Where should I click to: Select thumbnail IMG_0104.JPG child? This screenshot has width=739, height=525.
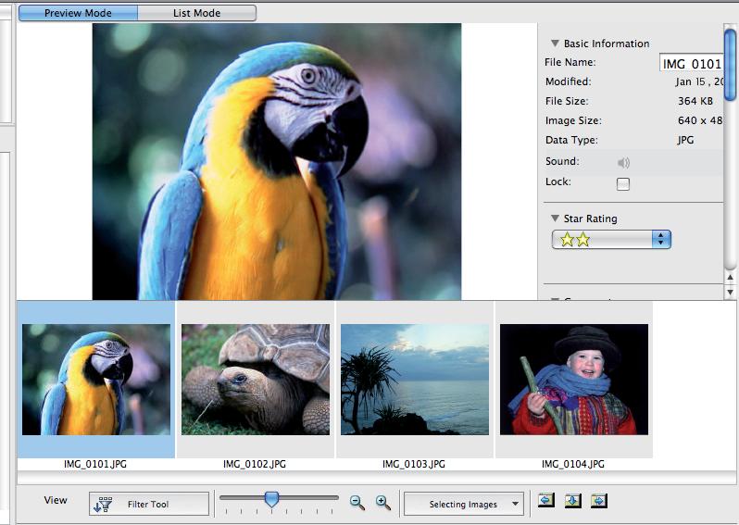coord(574,380)
